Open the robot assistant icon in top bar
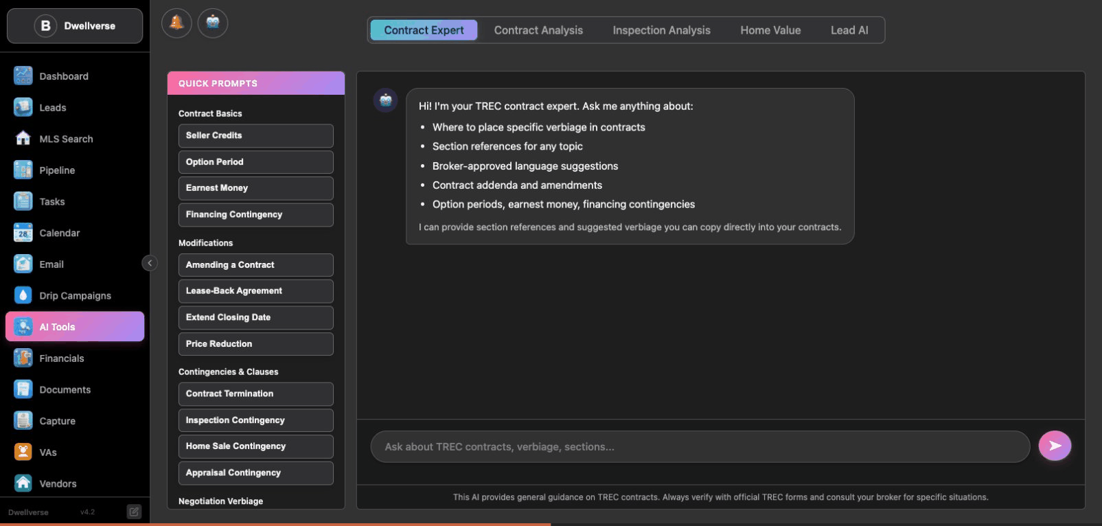This screenshot has height=526, width=1102. tap(213, 23)
